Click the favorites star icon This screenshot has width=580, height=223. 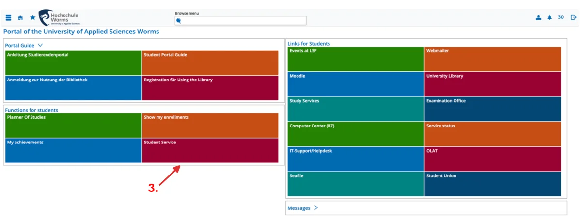[x=33, y=17]
